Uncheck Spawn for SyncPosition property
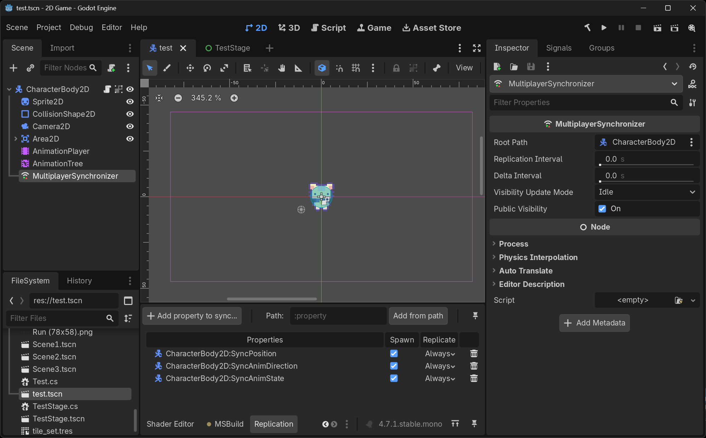The width and height of the screenshot is (706, 438). tap(394, 353)
